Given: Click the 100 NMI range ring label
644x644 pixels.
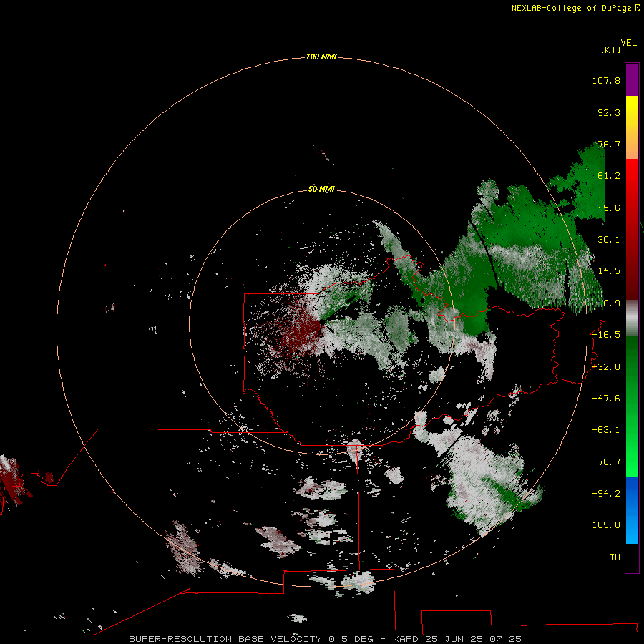Looking at the screenshot, I should click(321, 57).
